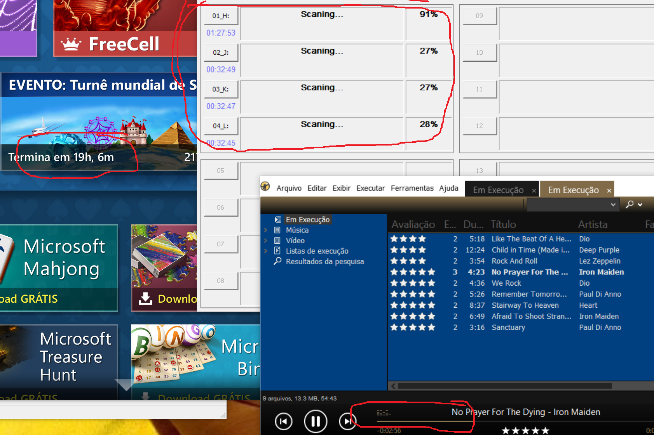The height and width of the screenshot is (435, 654).
Task: Close the active golden Em Execução tab
Action: pos(609,191)
